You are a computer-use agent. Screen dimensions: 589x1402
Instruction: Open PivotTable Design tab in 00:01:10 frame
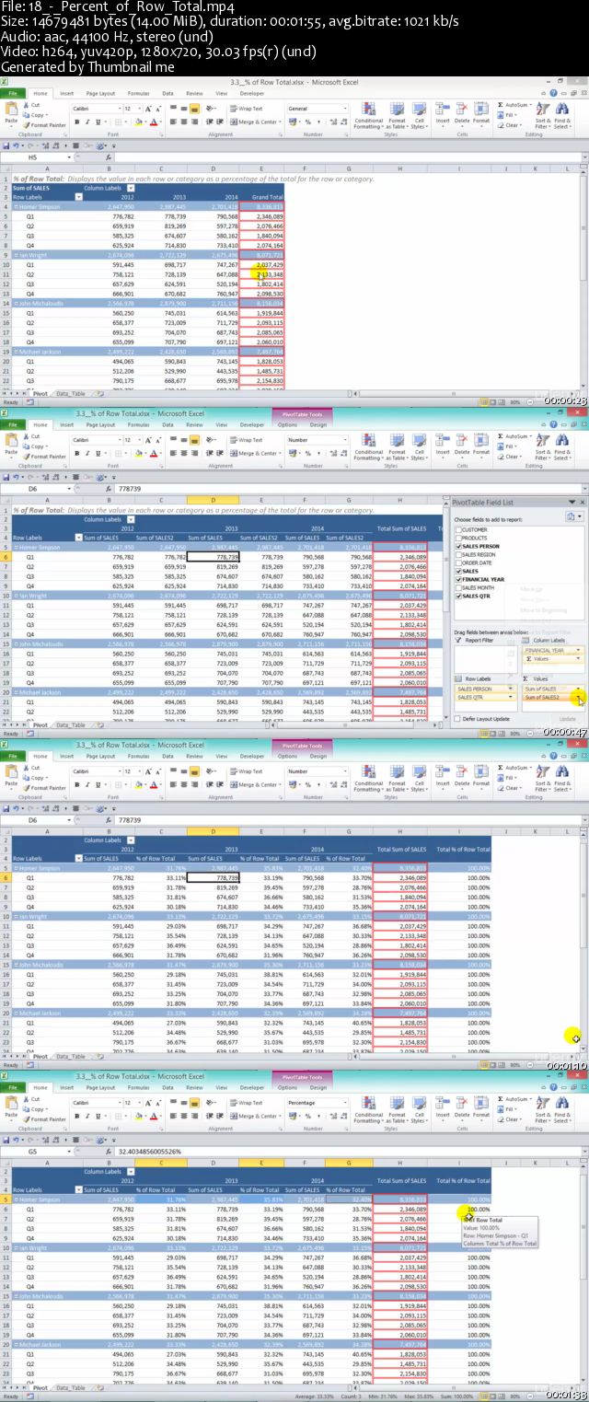pos(318,756)
